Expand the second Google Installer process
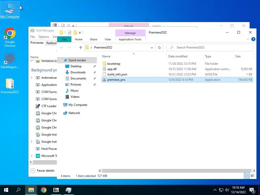 pos(32,142)
